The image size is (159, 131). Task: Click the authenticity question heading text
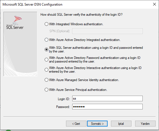pyautogui.click(x=81, y=15)
